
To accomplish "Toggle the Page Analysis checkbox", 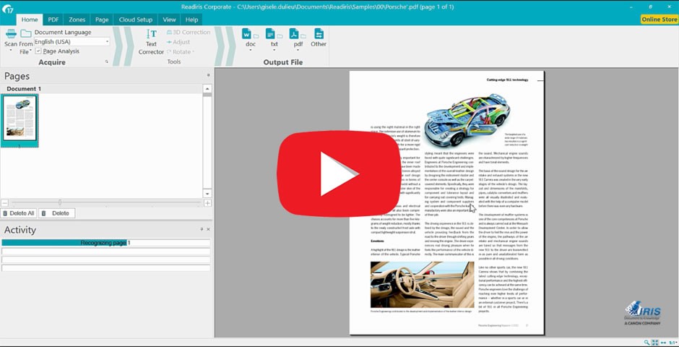I will 38,51.
